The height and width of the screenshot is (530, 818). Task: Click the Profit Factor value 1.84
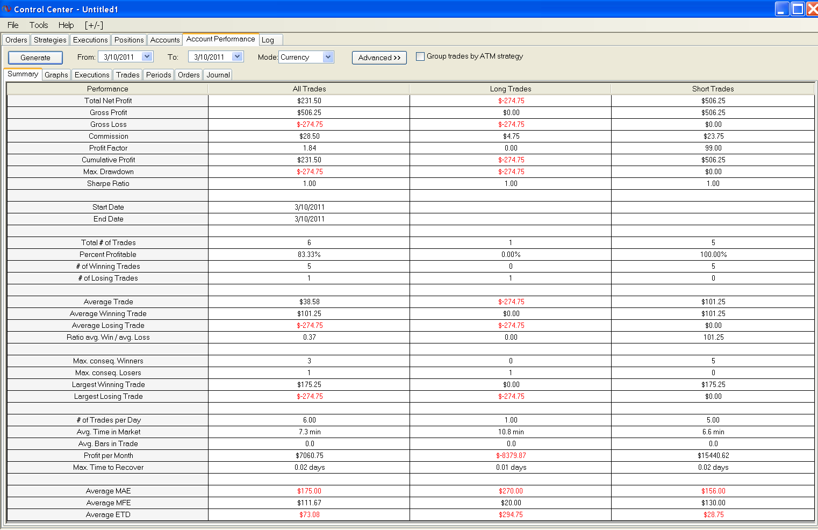click(x=309, y=148)
